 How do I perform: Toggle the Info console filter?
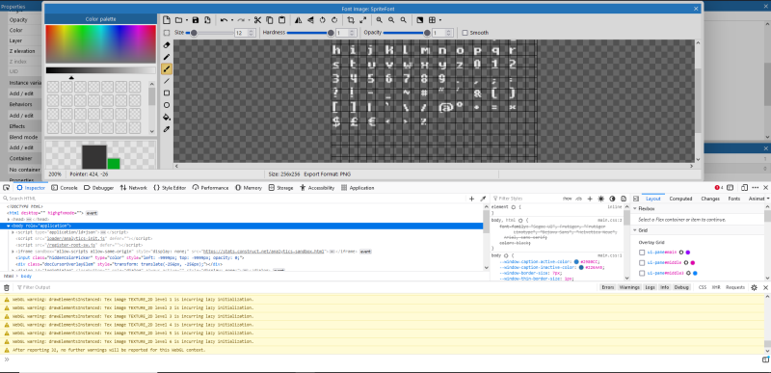pyautogui.click(x=665, y=287)
